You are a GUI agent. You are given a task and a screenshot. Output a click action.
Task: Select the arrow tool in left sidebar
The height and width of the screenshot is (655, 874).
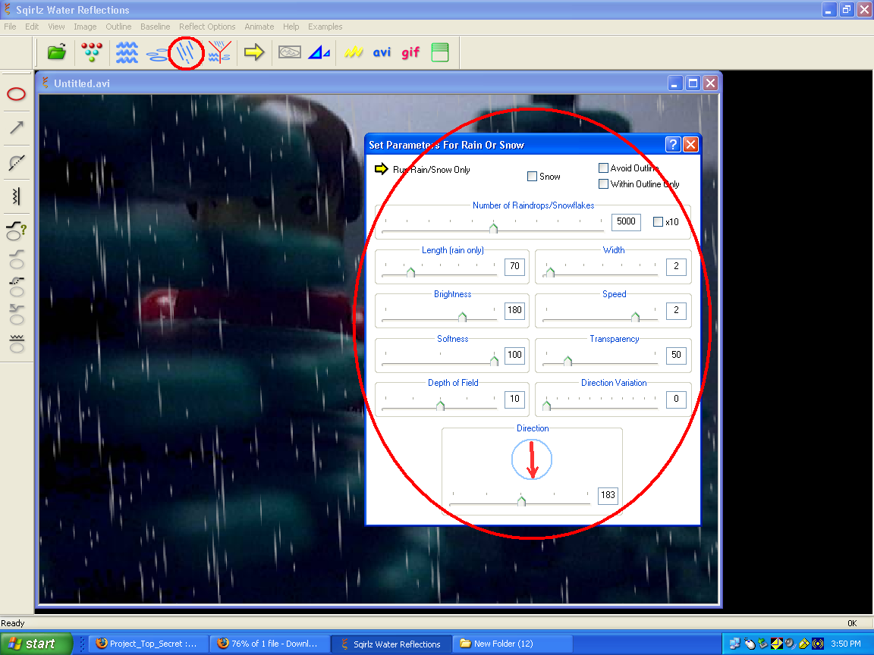point(17,127)
